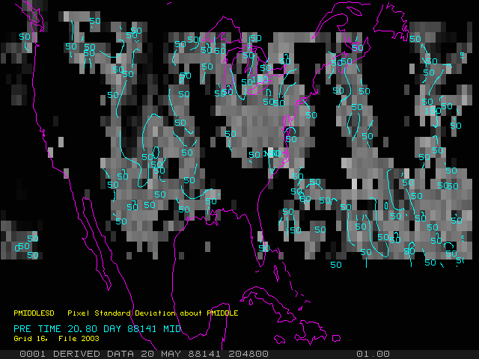Click the top-left-most '50' contour label
This screenshot has width=479, height=359.
click(25, 37)
